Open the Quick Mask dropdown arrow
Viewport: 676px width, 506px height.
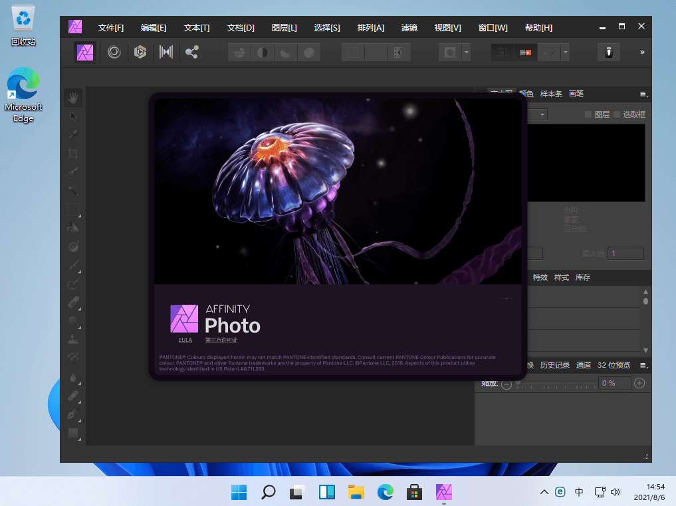[x=466, y=53]
